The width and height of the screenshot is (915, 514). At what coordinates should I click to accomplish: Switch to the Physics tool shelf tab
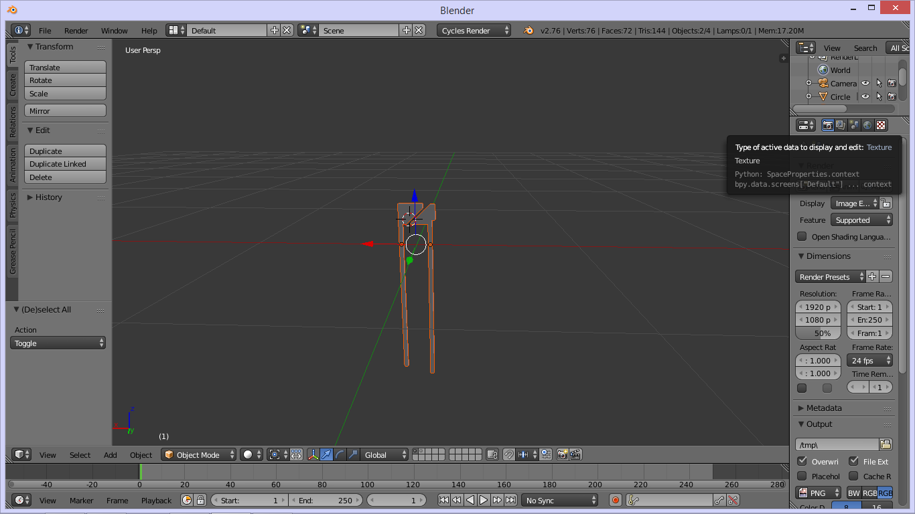point(12,205)
